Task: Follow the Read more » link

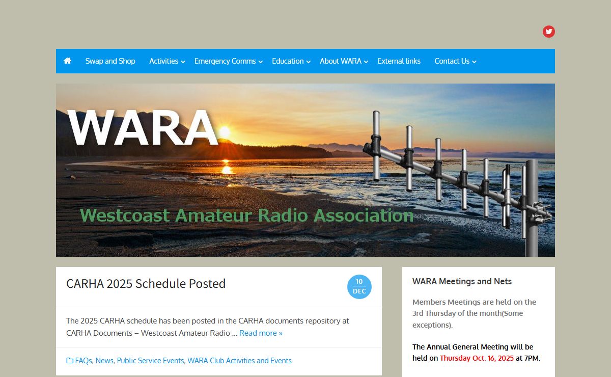Action: (x=261, y=333)
